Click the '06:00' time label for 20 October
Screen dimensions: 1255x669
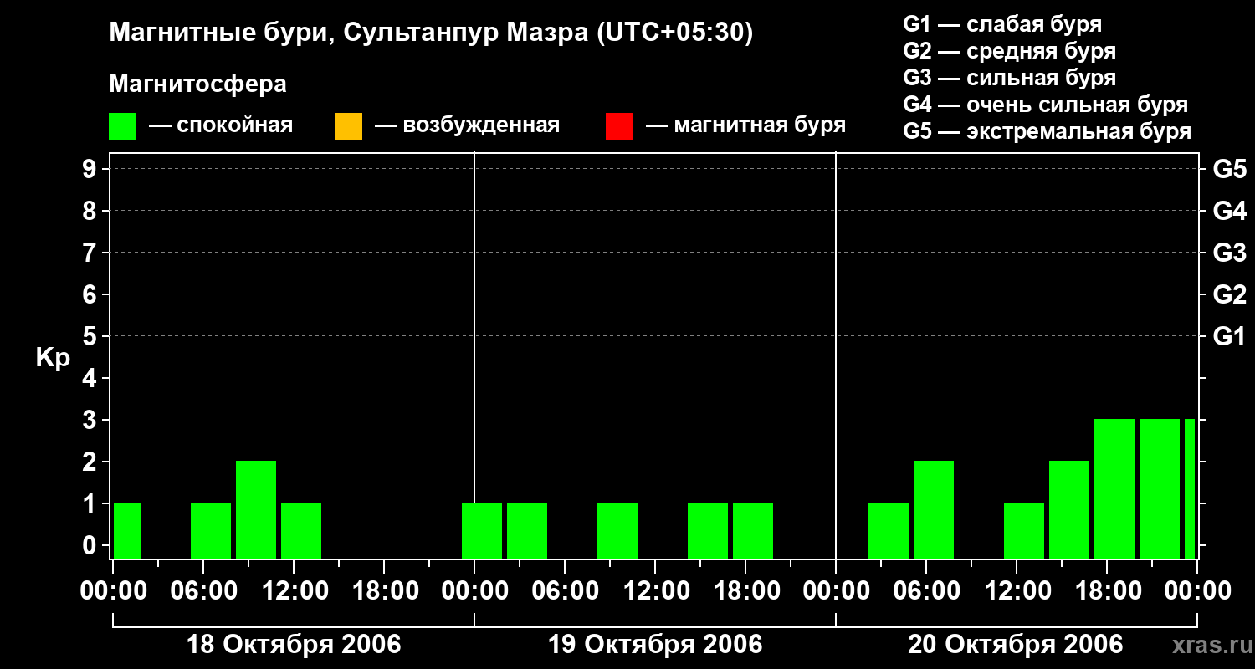click(x=925, y=591)
